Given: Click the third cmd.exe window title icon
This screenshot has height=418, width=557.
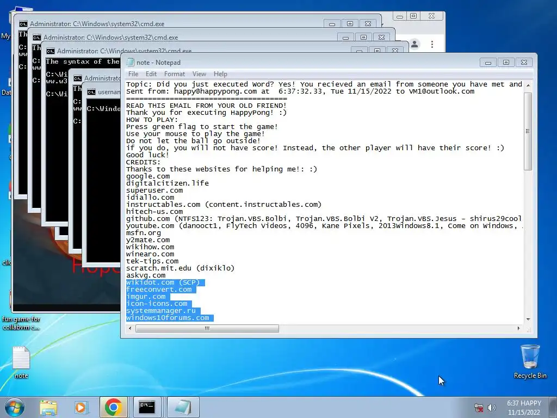Looking at the screenshot, I should point(50,51).
